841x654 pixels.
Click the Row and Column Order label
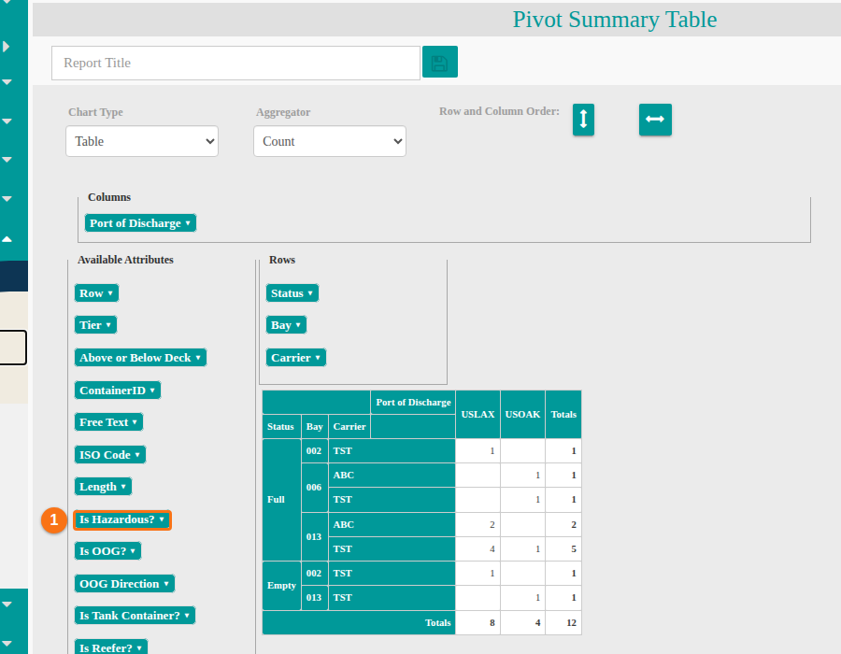(x=499, y=111)
